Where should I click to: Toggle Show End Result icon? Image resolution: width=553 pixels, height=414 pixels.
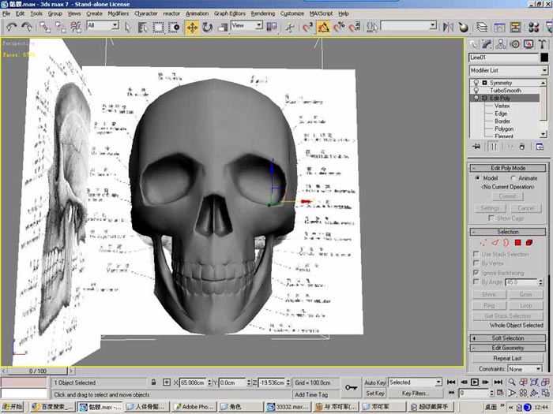pyautogui.click(x=493, y=147)
